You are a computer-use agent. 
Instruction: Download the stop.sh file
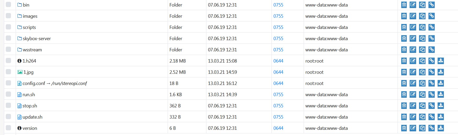(441, 106)
